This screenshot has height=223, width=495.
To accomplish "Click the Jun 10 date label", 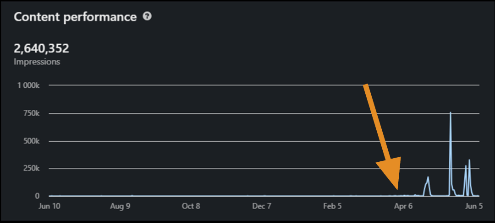I will tap(49, 206).
